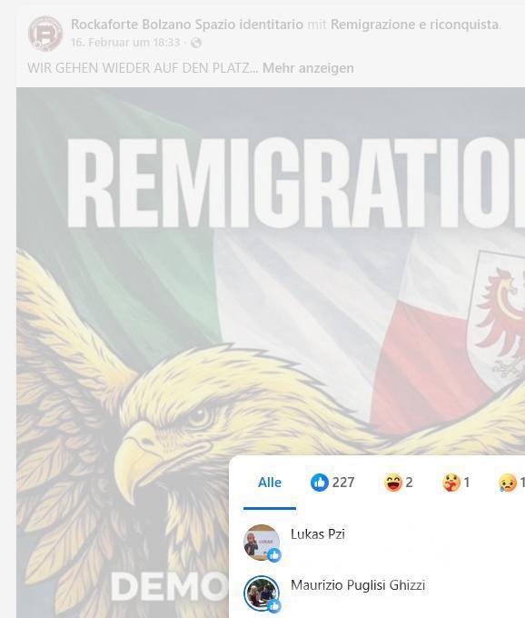Image resolution: width=525 pixels, height=618 pixels.
Task: Open Lukas Pzi profile avatar
Action: tap(262, 543)
